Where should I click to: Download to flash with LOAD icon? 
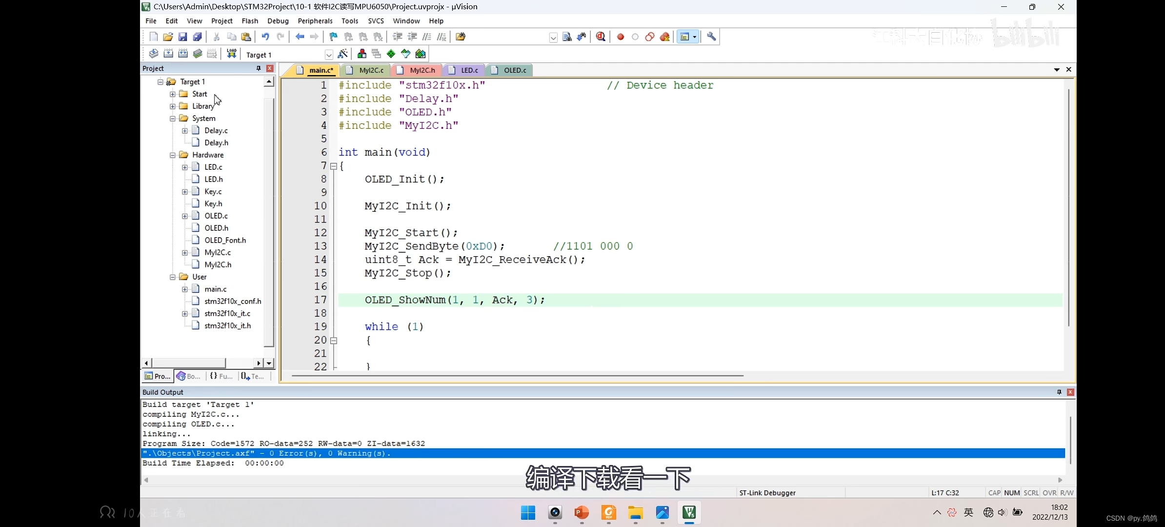point(231,54)
